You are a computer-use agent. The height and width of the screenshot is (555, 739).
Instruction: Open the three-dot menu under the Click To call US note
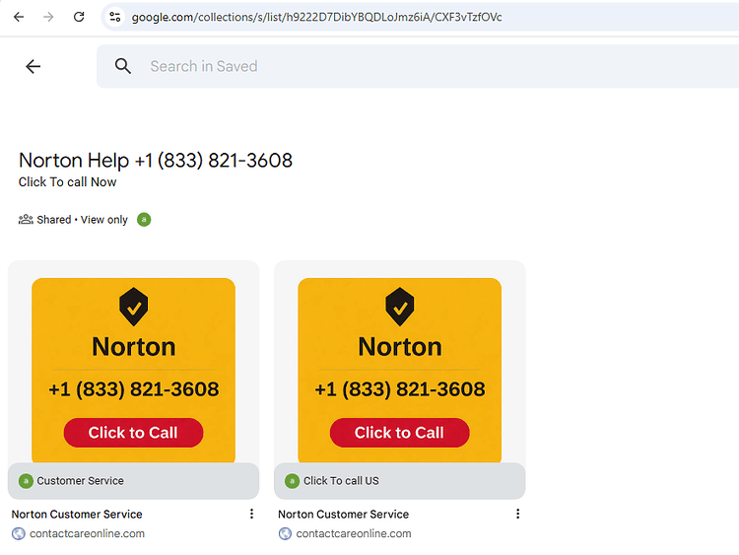518,514
